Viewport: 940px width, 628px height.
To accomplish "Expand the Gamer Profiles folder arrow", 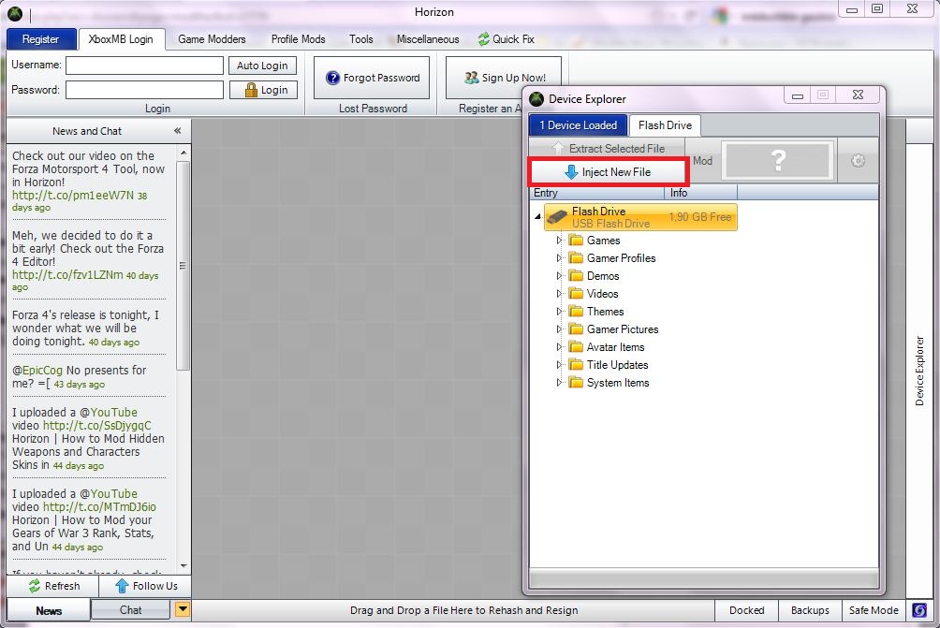I will pyautogui.click(x=559, y=258).
